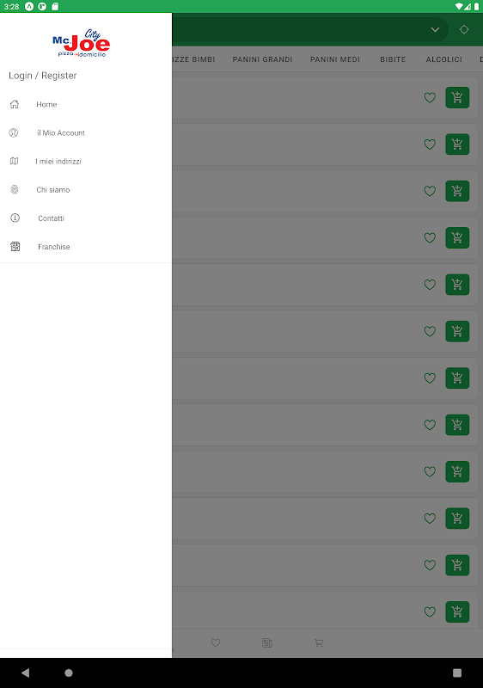Open the ALCOLICI category tab
This screenshot has width=483, height=688.
click(444, 59)
